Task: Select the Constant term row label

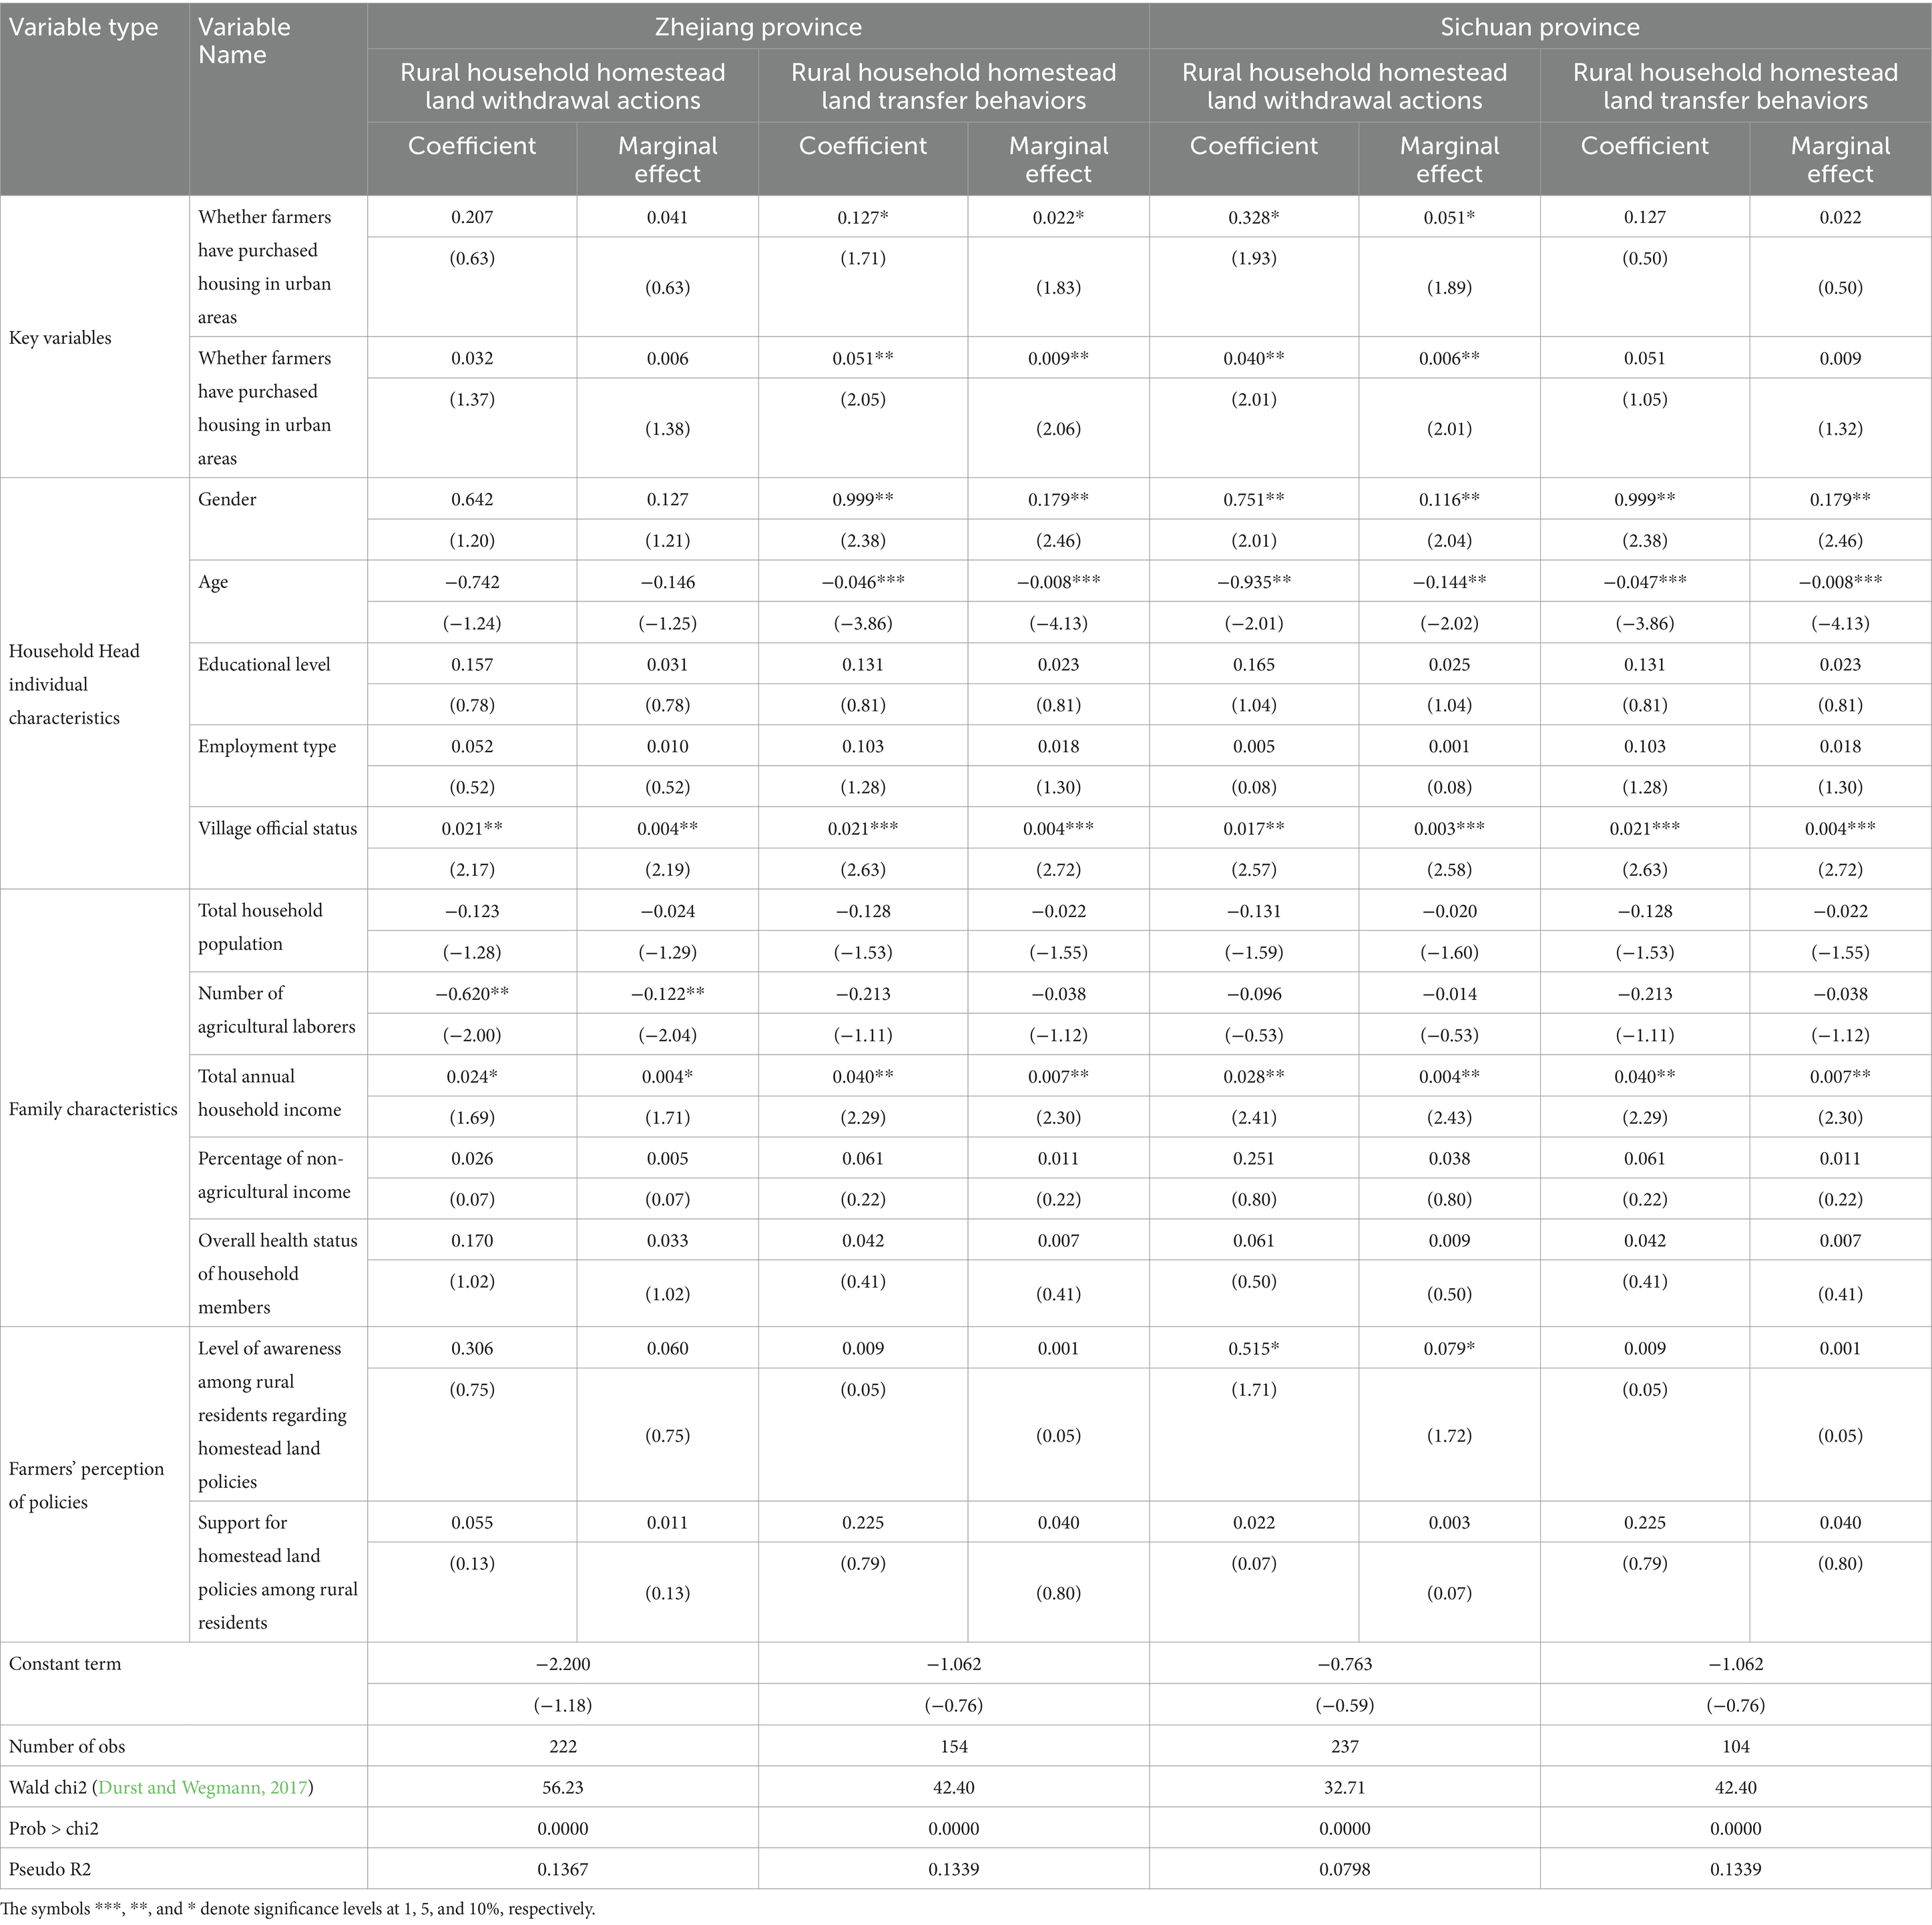Action: click(x=65, y=1664)
